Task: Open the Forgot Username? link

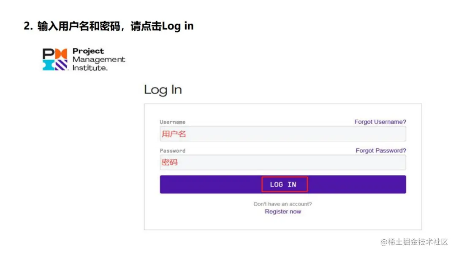Action: [x=380, y=122]
